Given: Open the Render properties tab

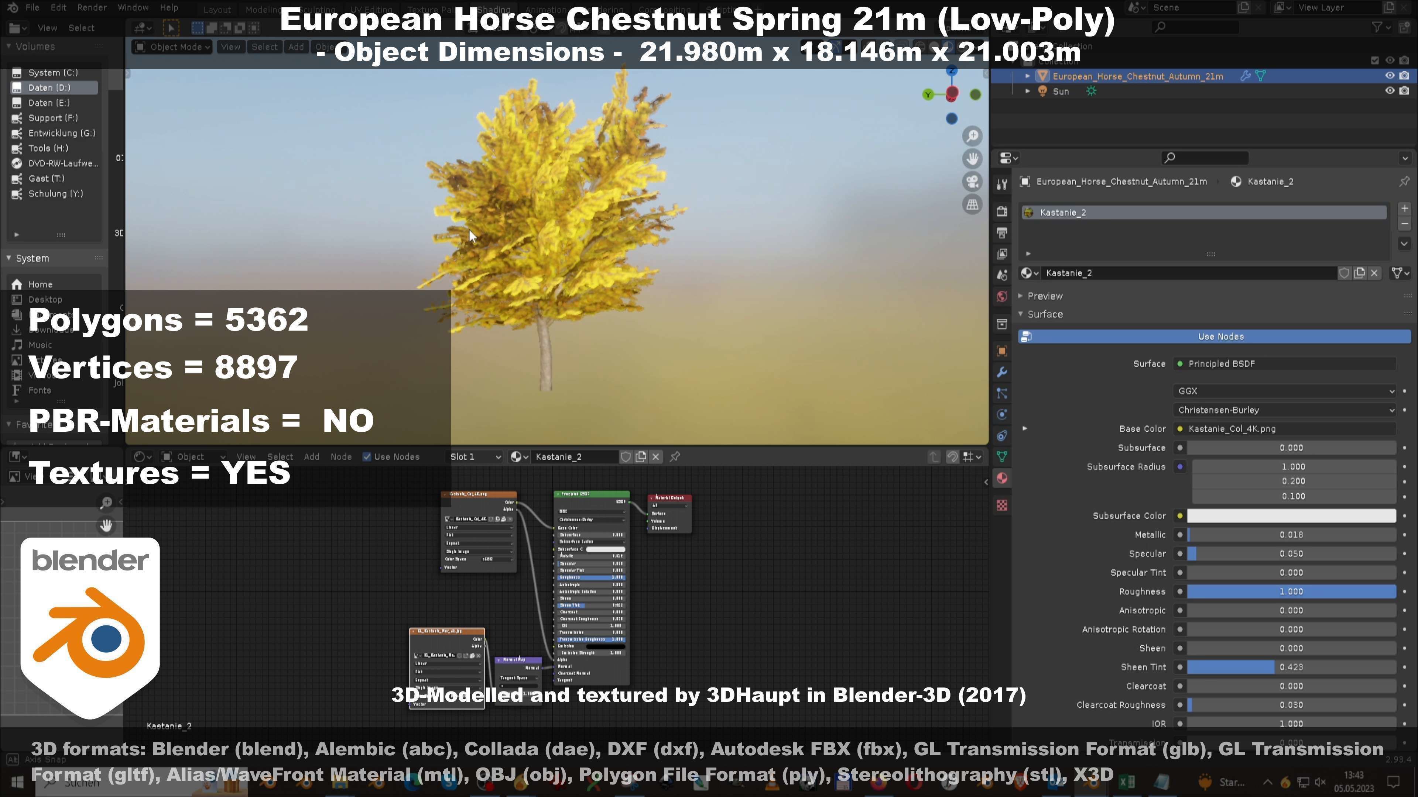Looking at the screenshot, I should tap(1002, 211).
